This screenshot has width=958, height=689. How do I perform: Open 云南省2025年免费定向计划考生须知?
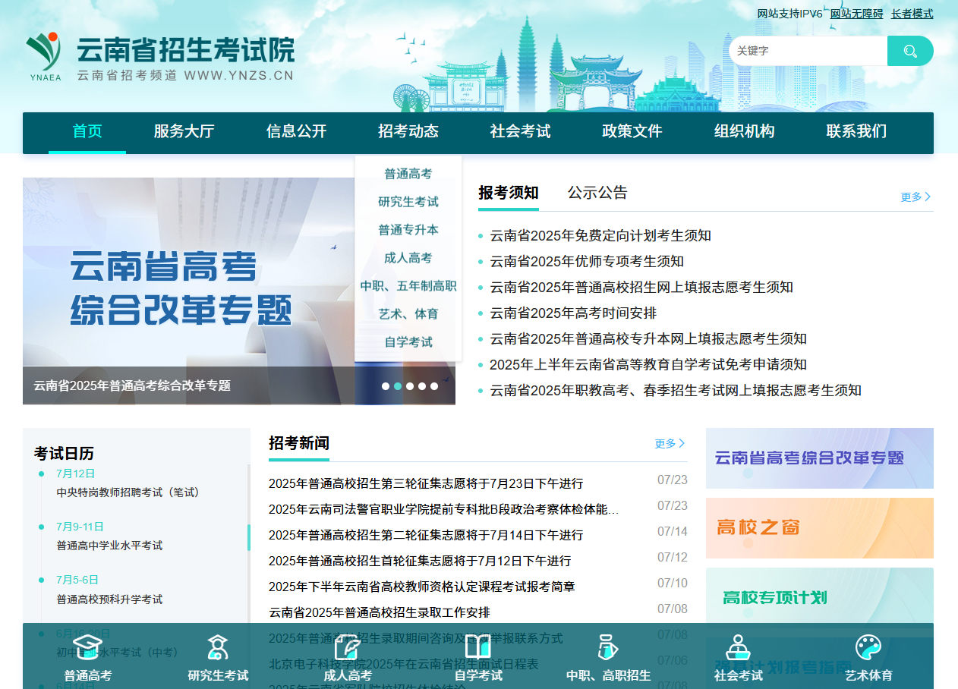pos(600,236)
